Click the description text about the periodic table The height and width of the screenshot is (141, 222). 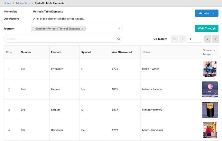(59, 19)
